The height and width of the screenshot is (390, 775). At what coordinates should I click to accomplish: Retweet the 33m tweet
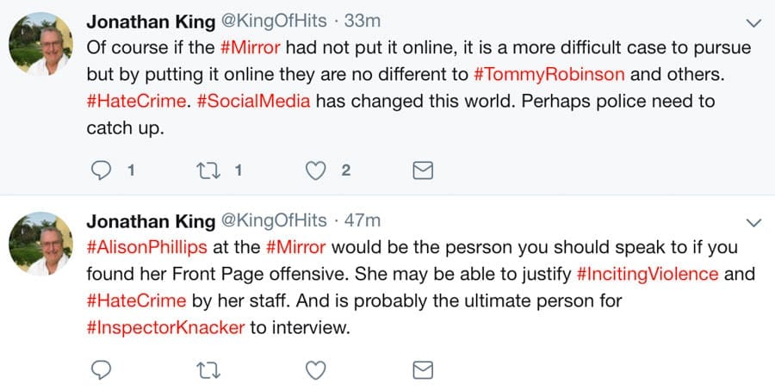[x=211, y=170]
